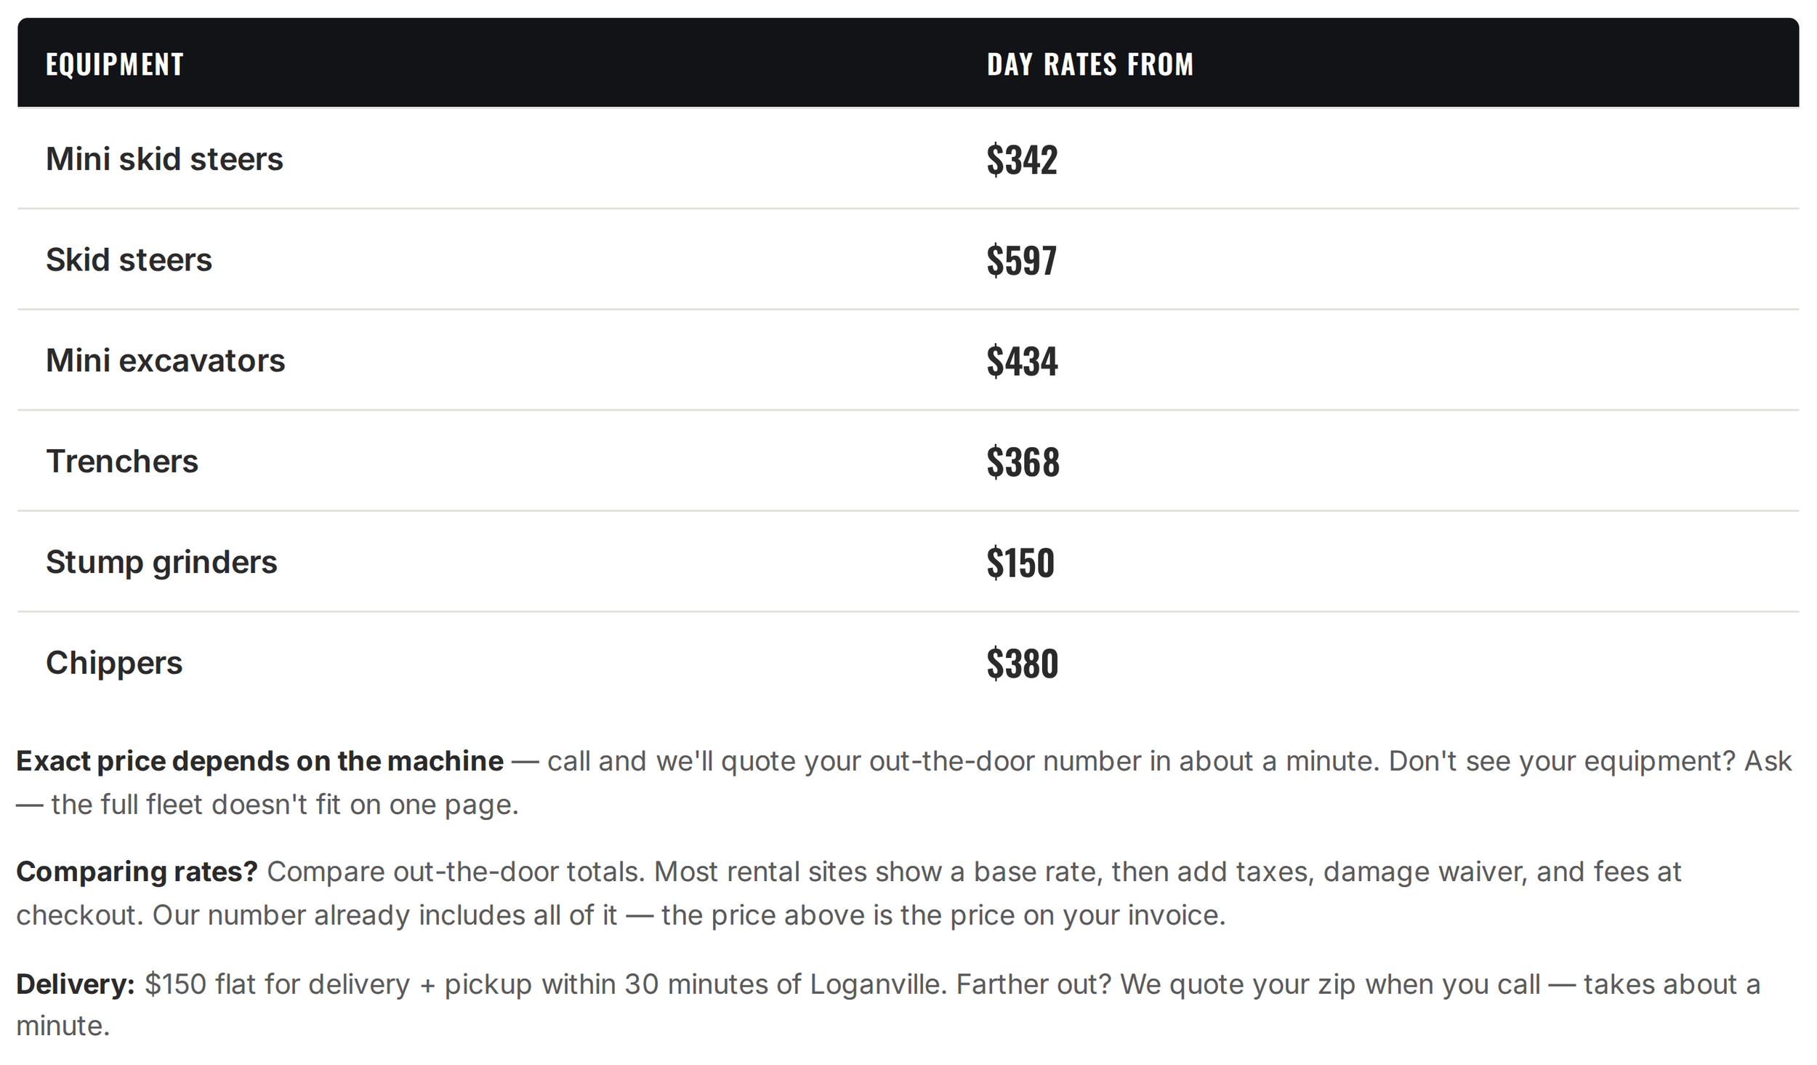Select the Mini skid steers row label

[x=164, y=158]
